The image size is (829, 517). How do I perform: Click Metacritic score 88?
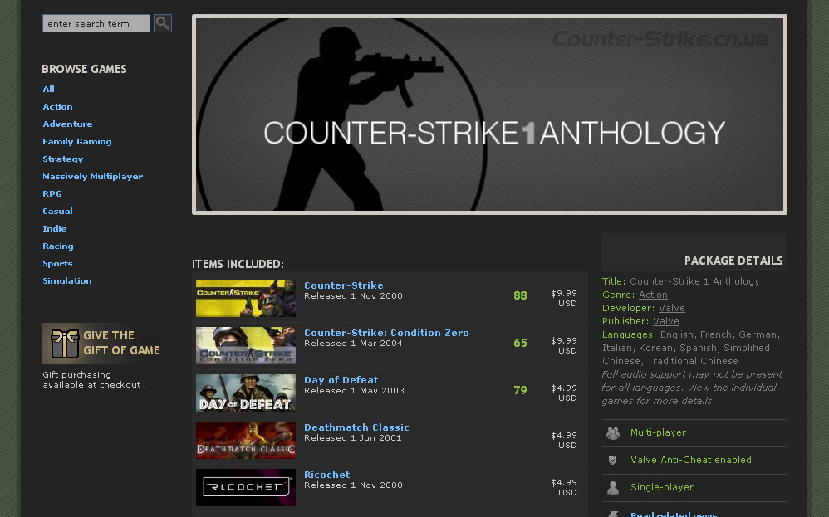(x=520, y=295)
